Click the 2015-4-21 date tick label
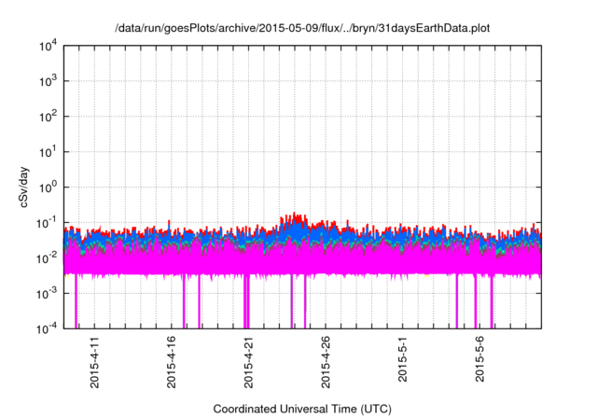 point(248,362)
